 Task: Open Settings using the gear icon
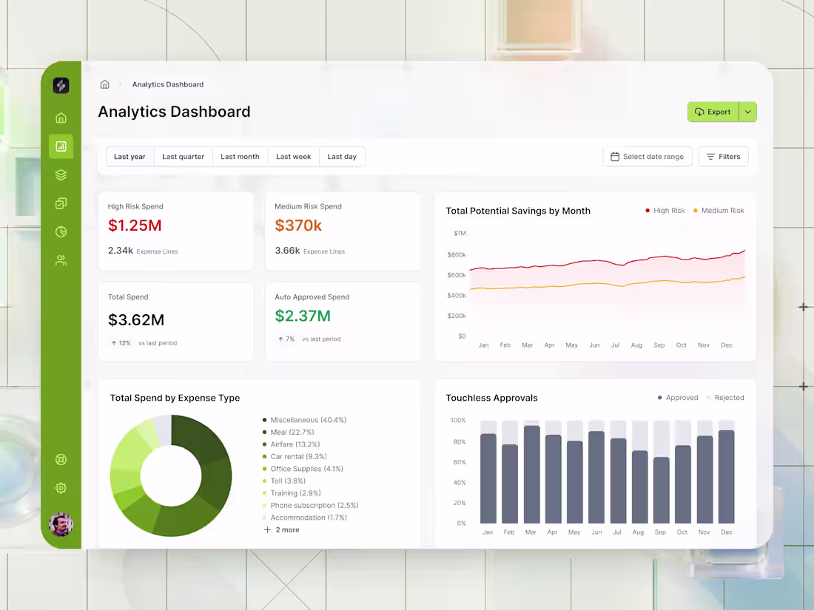click(61, 487)
